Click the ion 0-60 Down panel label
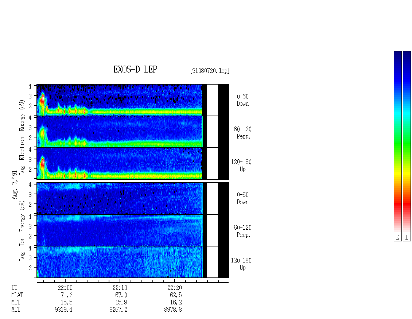The height and width of the screenshot is (319, 412). [242, 198]
